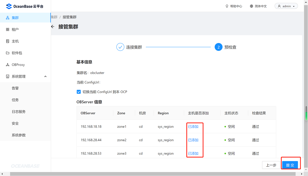Image resolution: width=308 pixels, height=176 pixels.
Task: Select the 租户 sidebar icon
Action: pos(15,29)
